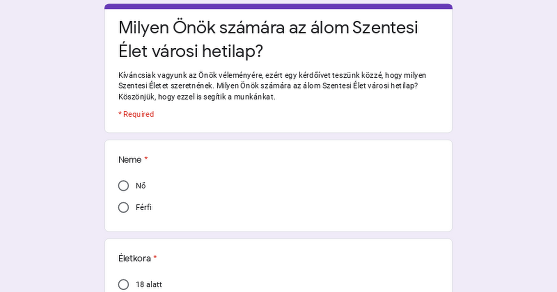Click the Életkora question heading
Screen dimensions: 557x292
coord(135,259)
